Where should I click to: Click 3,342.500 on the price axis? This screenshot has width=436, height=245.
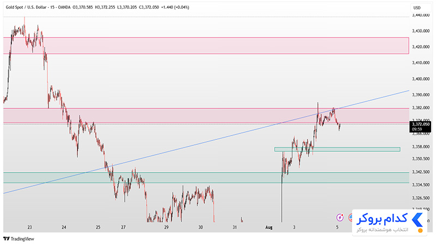pos(421,172)
